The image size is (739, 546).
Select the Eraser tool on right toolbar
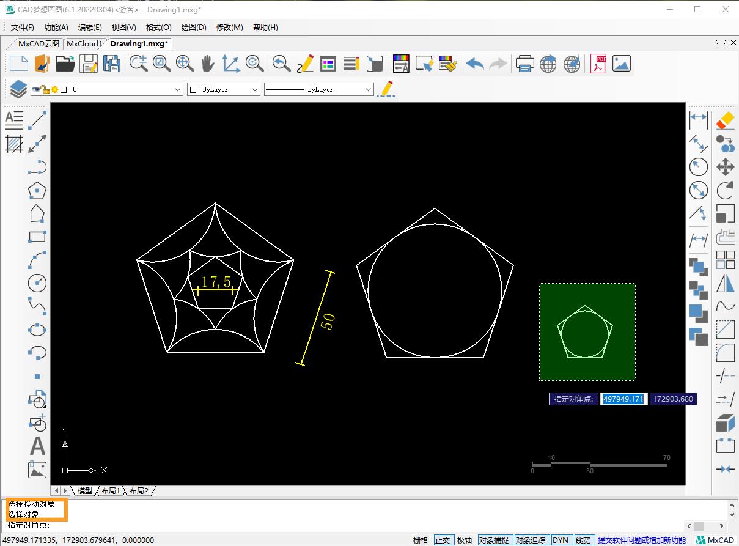(x=725, y=120)
